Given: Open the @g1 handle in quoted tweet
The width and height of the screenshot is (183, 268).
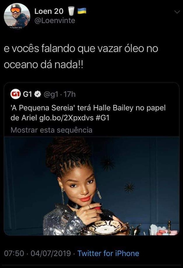Looking at the screenshot, I should coord(51,94).
